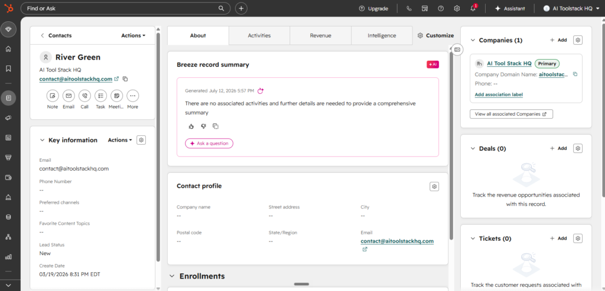Open CRM contacts icon in sidebar
Screen dimensions: 605x291
pos(8,99)
